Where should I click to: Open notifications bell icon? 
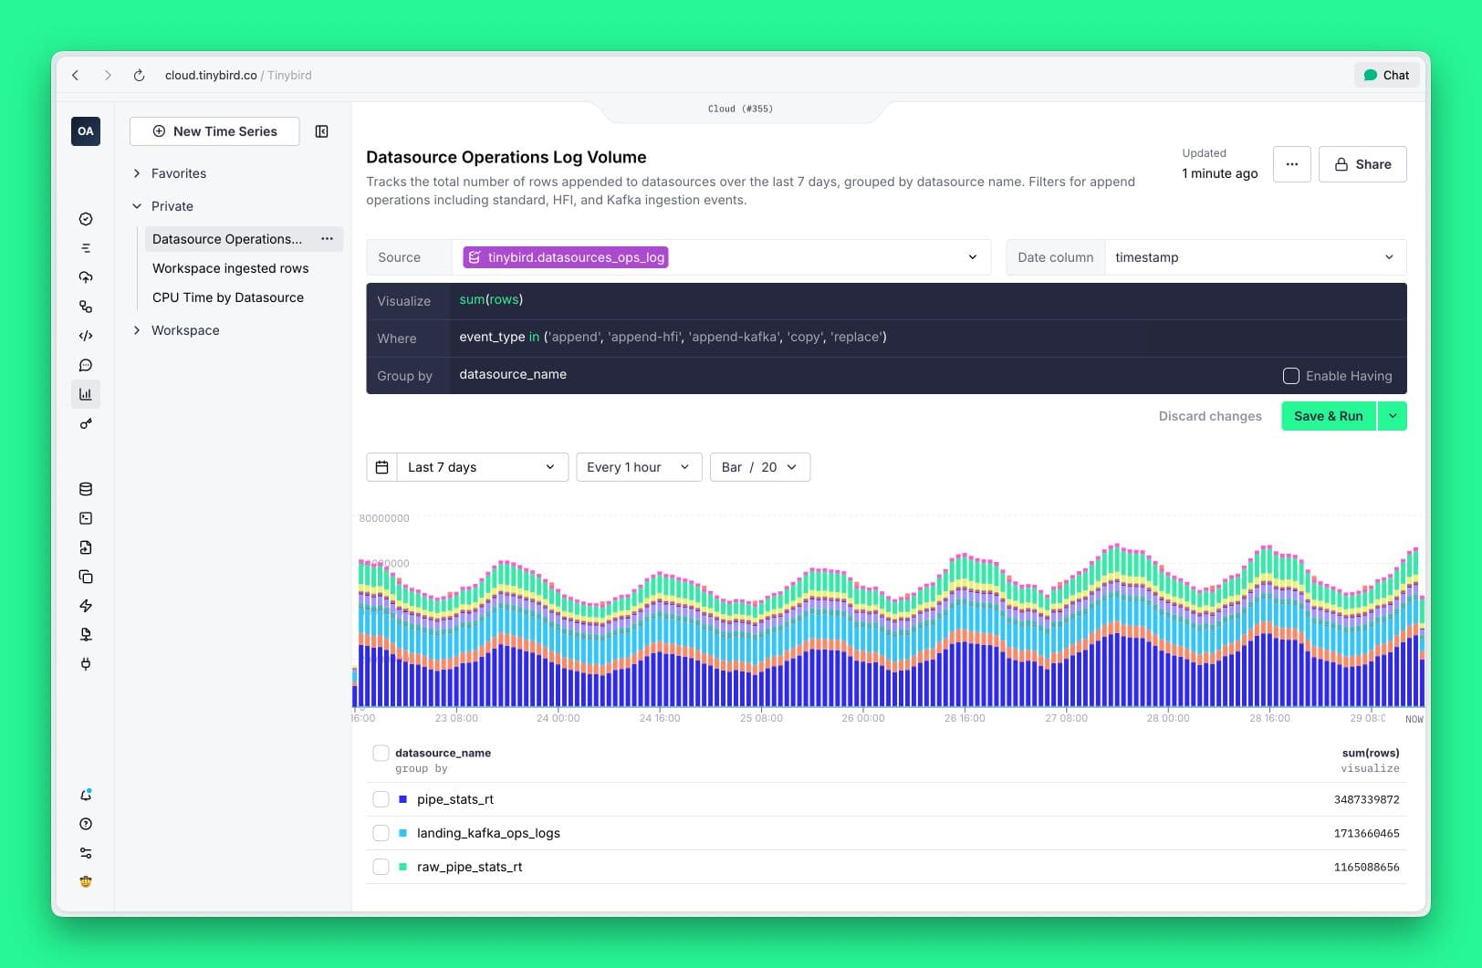pyautogui.click(x=86, y=795)
